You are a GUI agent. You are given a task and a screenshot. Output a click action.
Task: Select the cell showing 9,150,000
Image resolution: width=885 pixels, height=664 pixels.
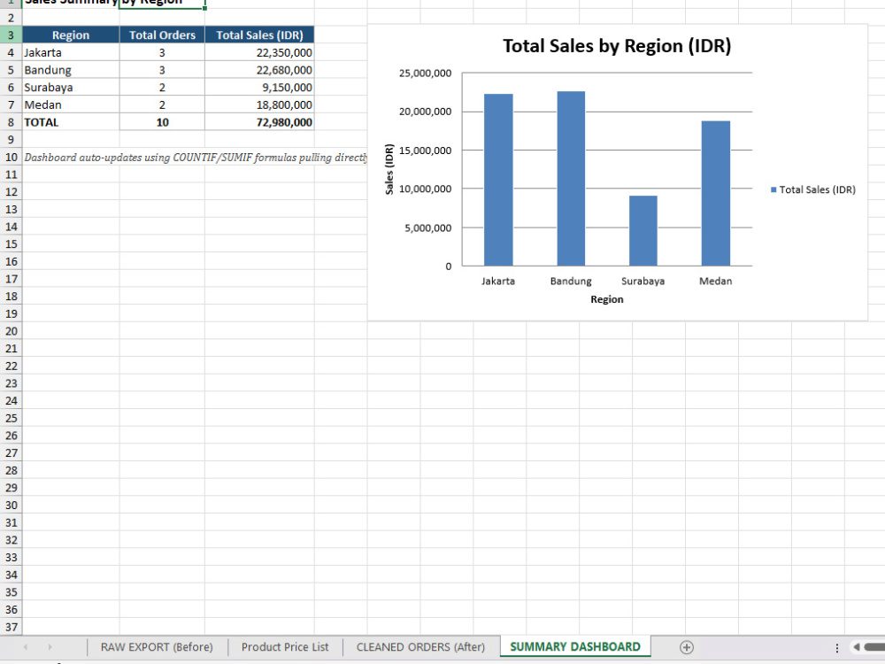point(259,88)
